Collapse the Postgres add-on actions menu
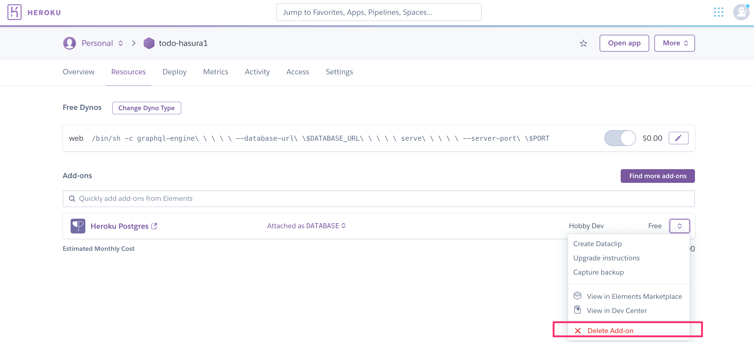Viewport: 754px width, 342px height. [x=679, y=226]
